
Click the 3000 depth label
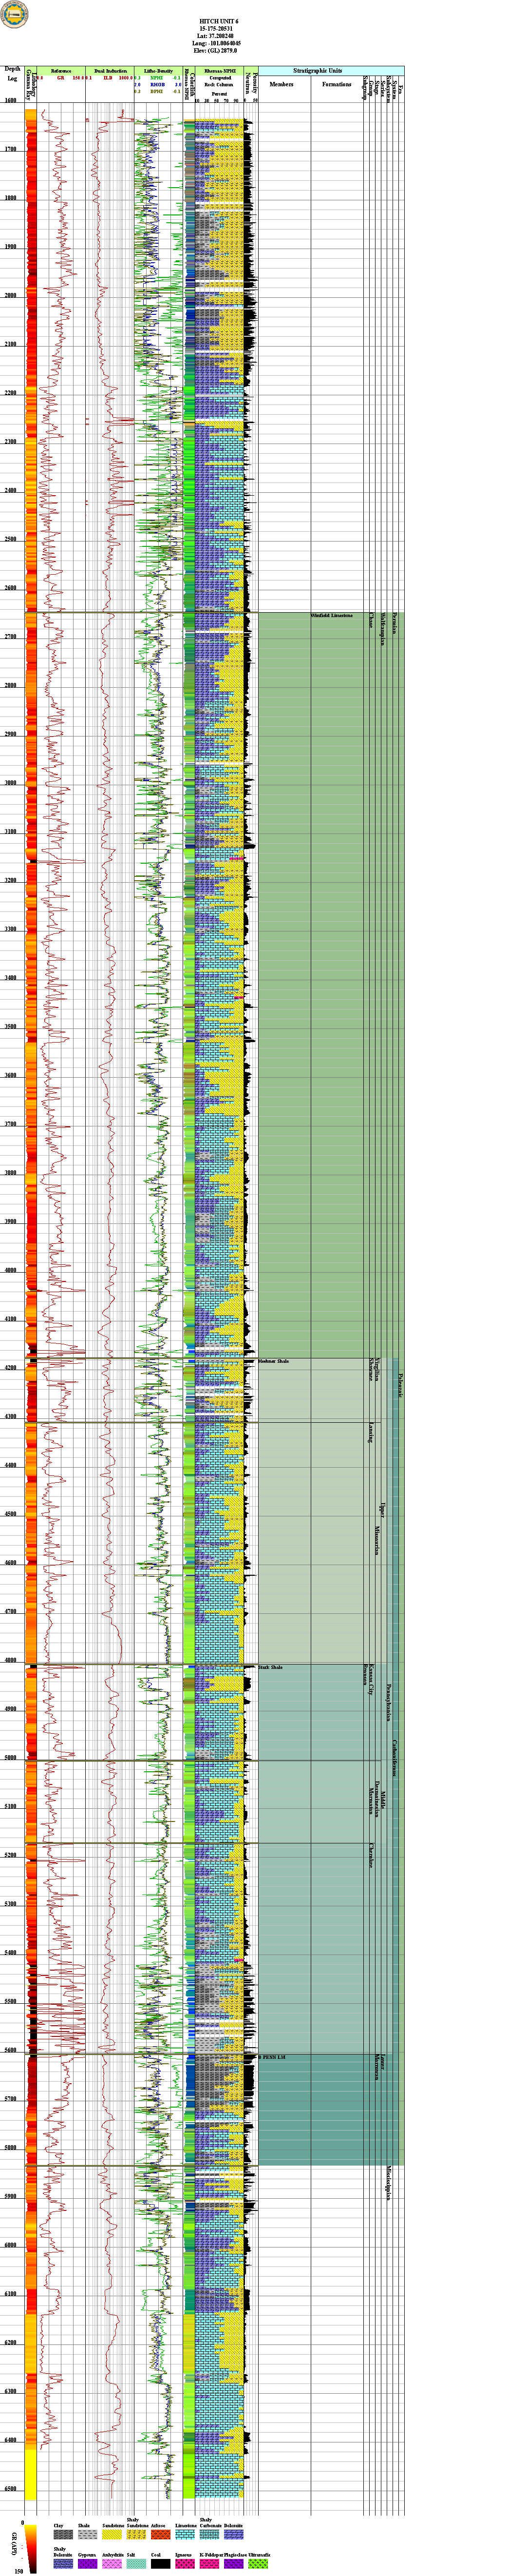coord(10,783)
